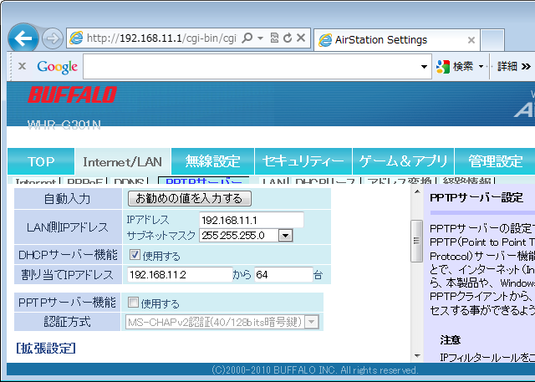This screenshot has height=382, width=535.
Task: Open the 無線設定 wireless settings tab
Action: (213, 161)
